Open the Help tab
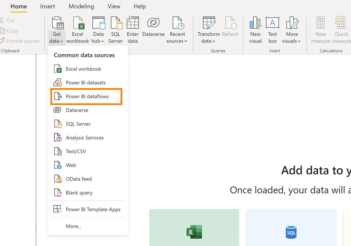Image resolution: width=351 pixels, height=246 pixels. point(140,6)
